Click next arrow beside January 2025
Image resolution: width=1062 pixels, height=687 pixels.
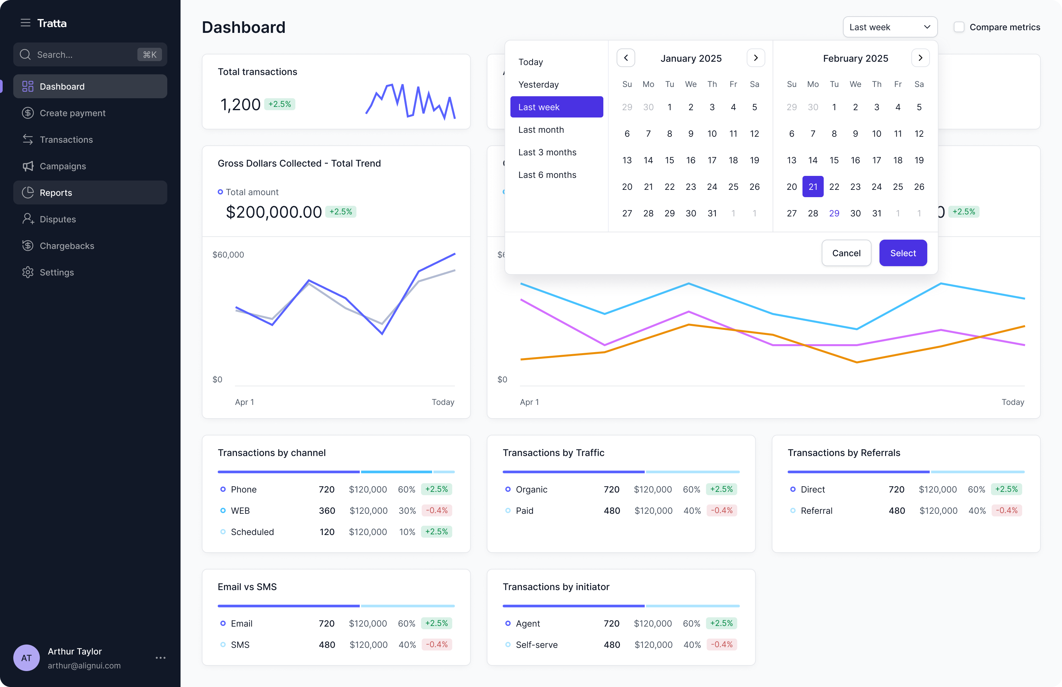pos(756,58)
